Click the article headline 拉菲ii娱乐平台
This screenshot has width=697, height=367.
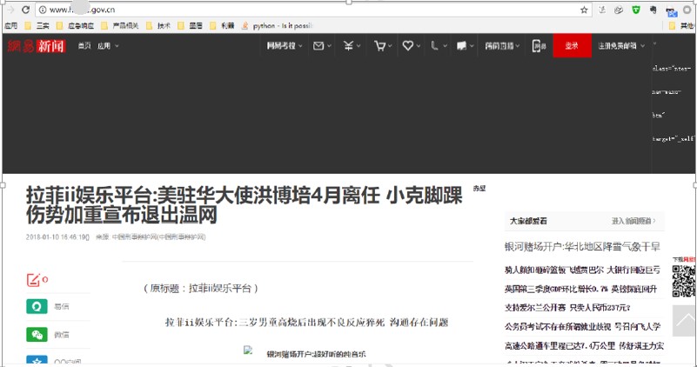[244, 205]
